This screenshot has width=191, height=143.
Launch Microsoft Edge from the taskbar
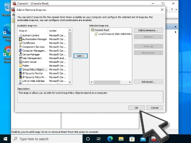point(110,139)
